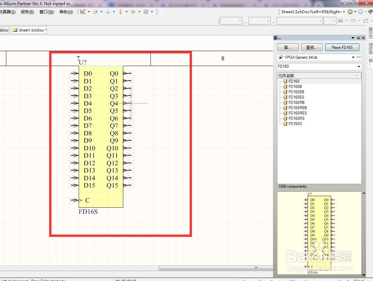Click the horizontal scrollbar under schematic
Screen dimensions: 373x281
tap(216, 268)
